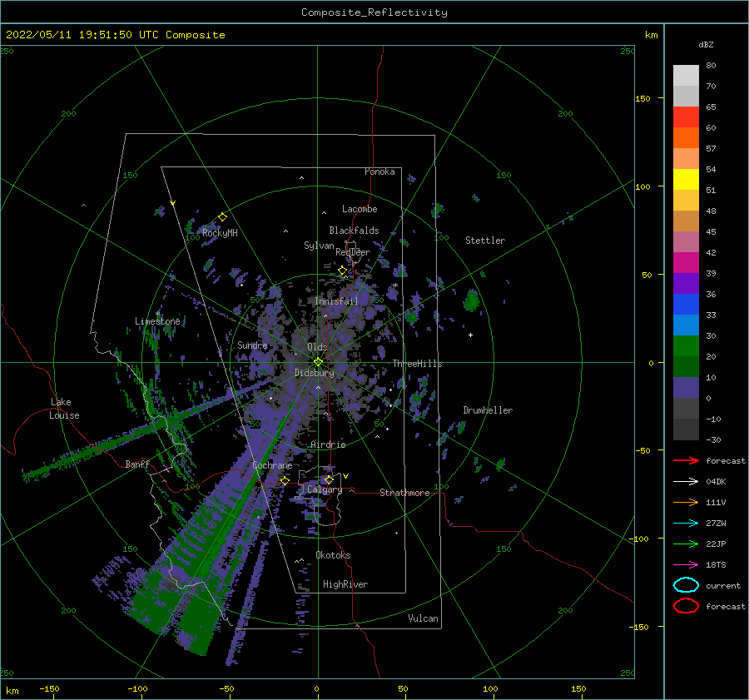Image resolution: width=749 pixels, height=700 pixels.
Task: Click the Banff town label
Action: (137, 464)
